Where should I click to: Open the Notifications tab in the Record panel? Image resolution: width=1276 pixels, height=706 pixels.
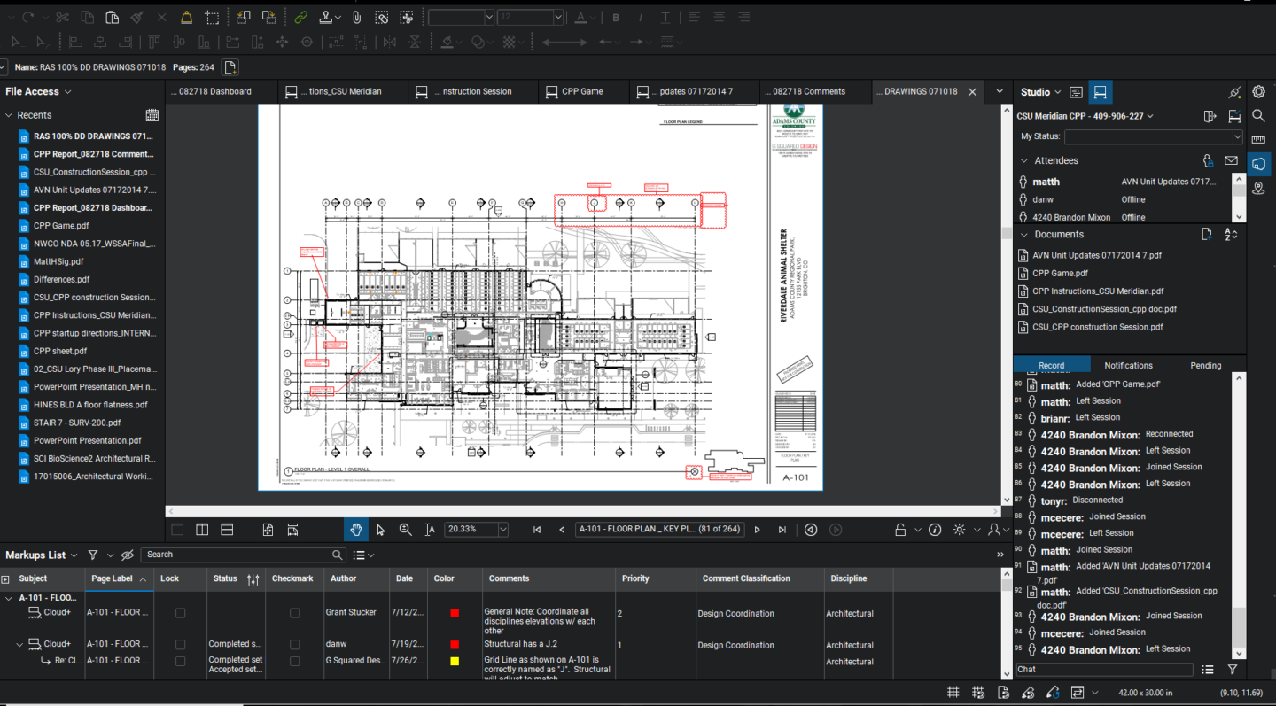(x=1127, y=365)
